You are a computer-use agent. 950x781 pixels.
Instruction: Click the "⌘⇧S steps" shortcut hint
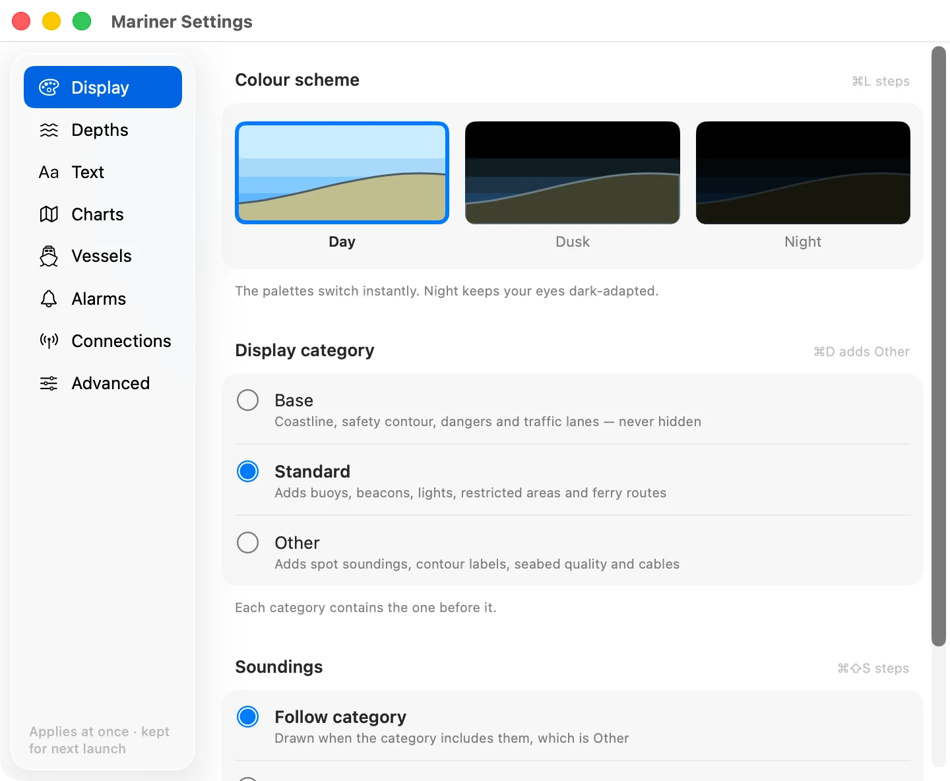click(x=873, y=668)
